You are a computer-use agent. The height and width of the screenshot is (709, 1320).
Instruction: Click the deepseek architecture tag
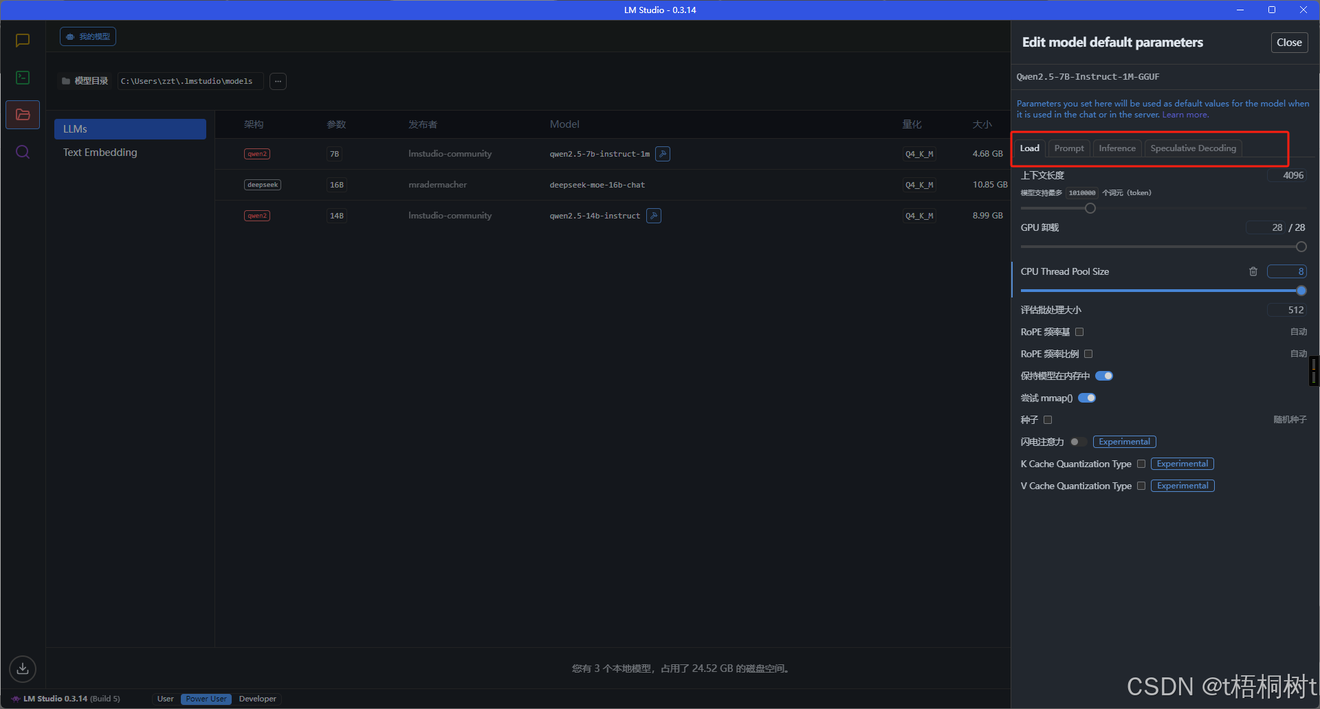pyautogui.click(x=263, y=185)
